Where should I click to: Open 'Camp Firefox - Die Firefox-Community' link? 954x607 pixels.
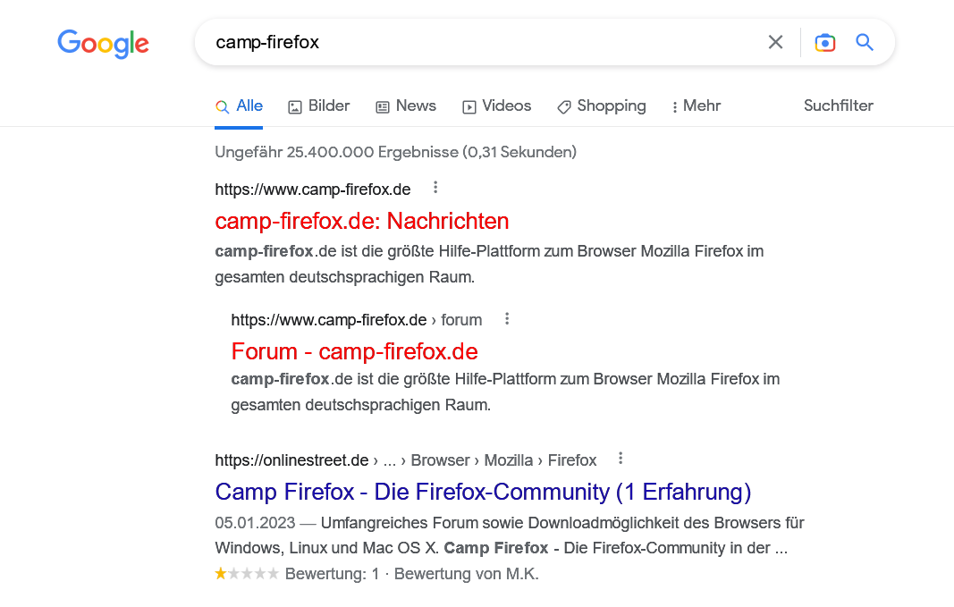(x=483, y=492)
